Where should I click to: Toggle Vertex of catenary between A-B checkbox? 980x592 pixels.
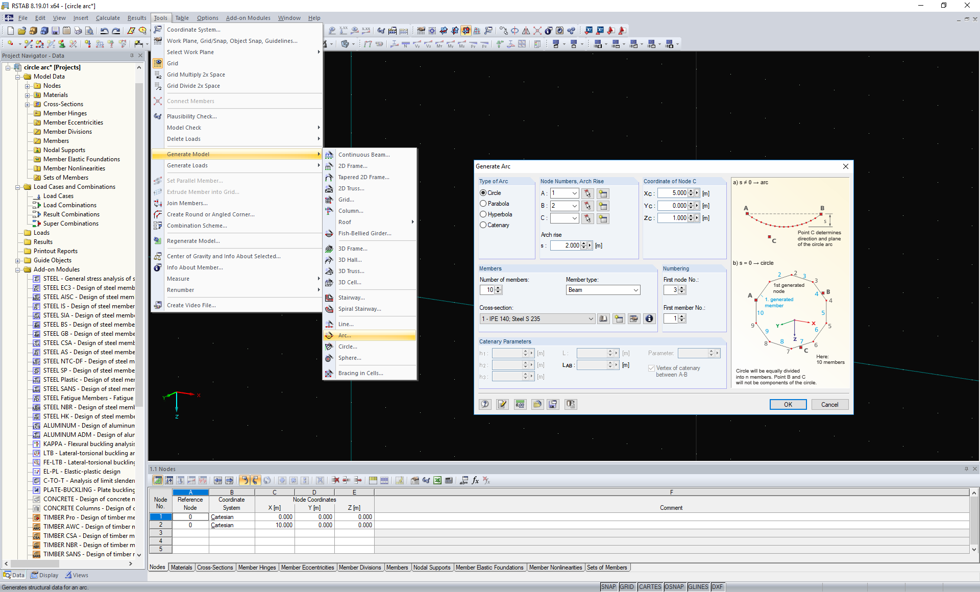pos(652,367)
